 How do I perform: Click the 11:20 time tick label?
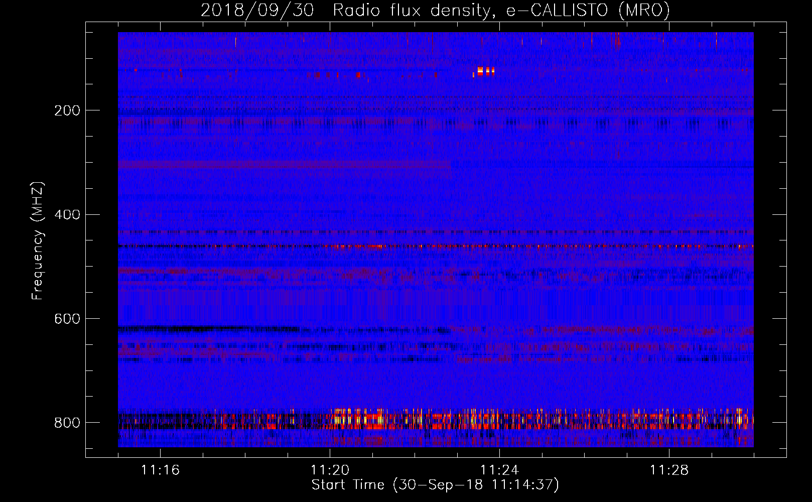330,470
